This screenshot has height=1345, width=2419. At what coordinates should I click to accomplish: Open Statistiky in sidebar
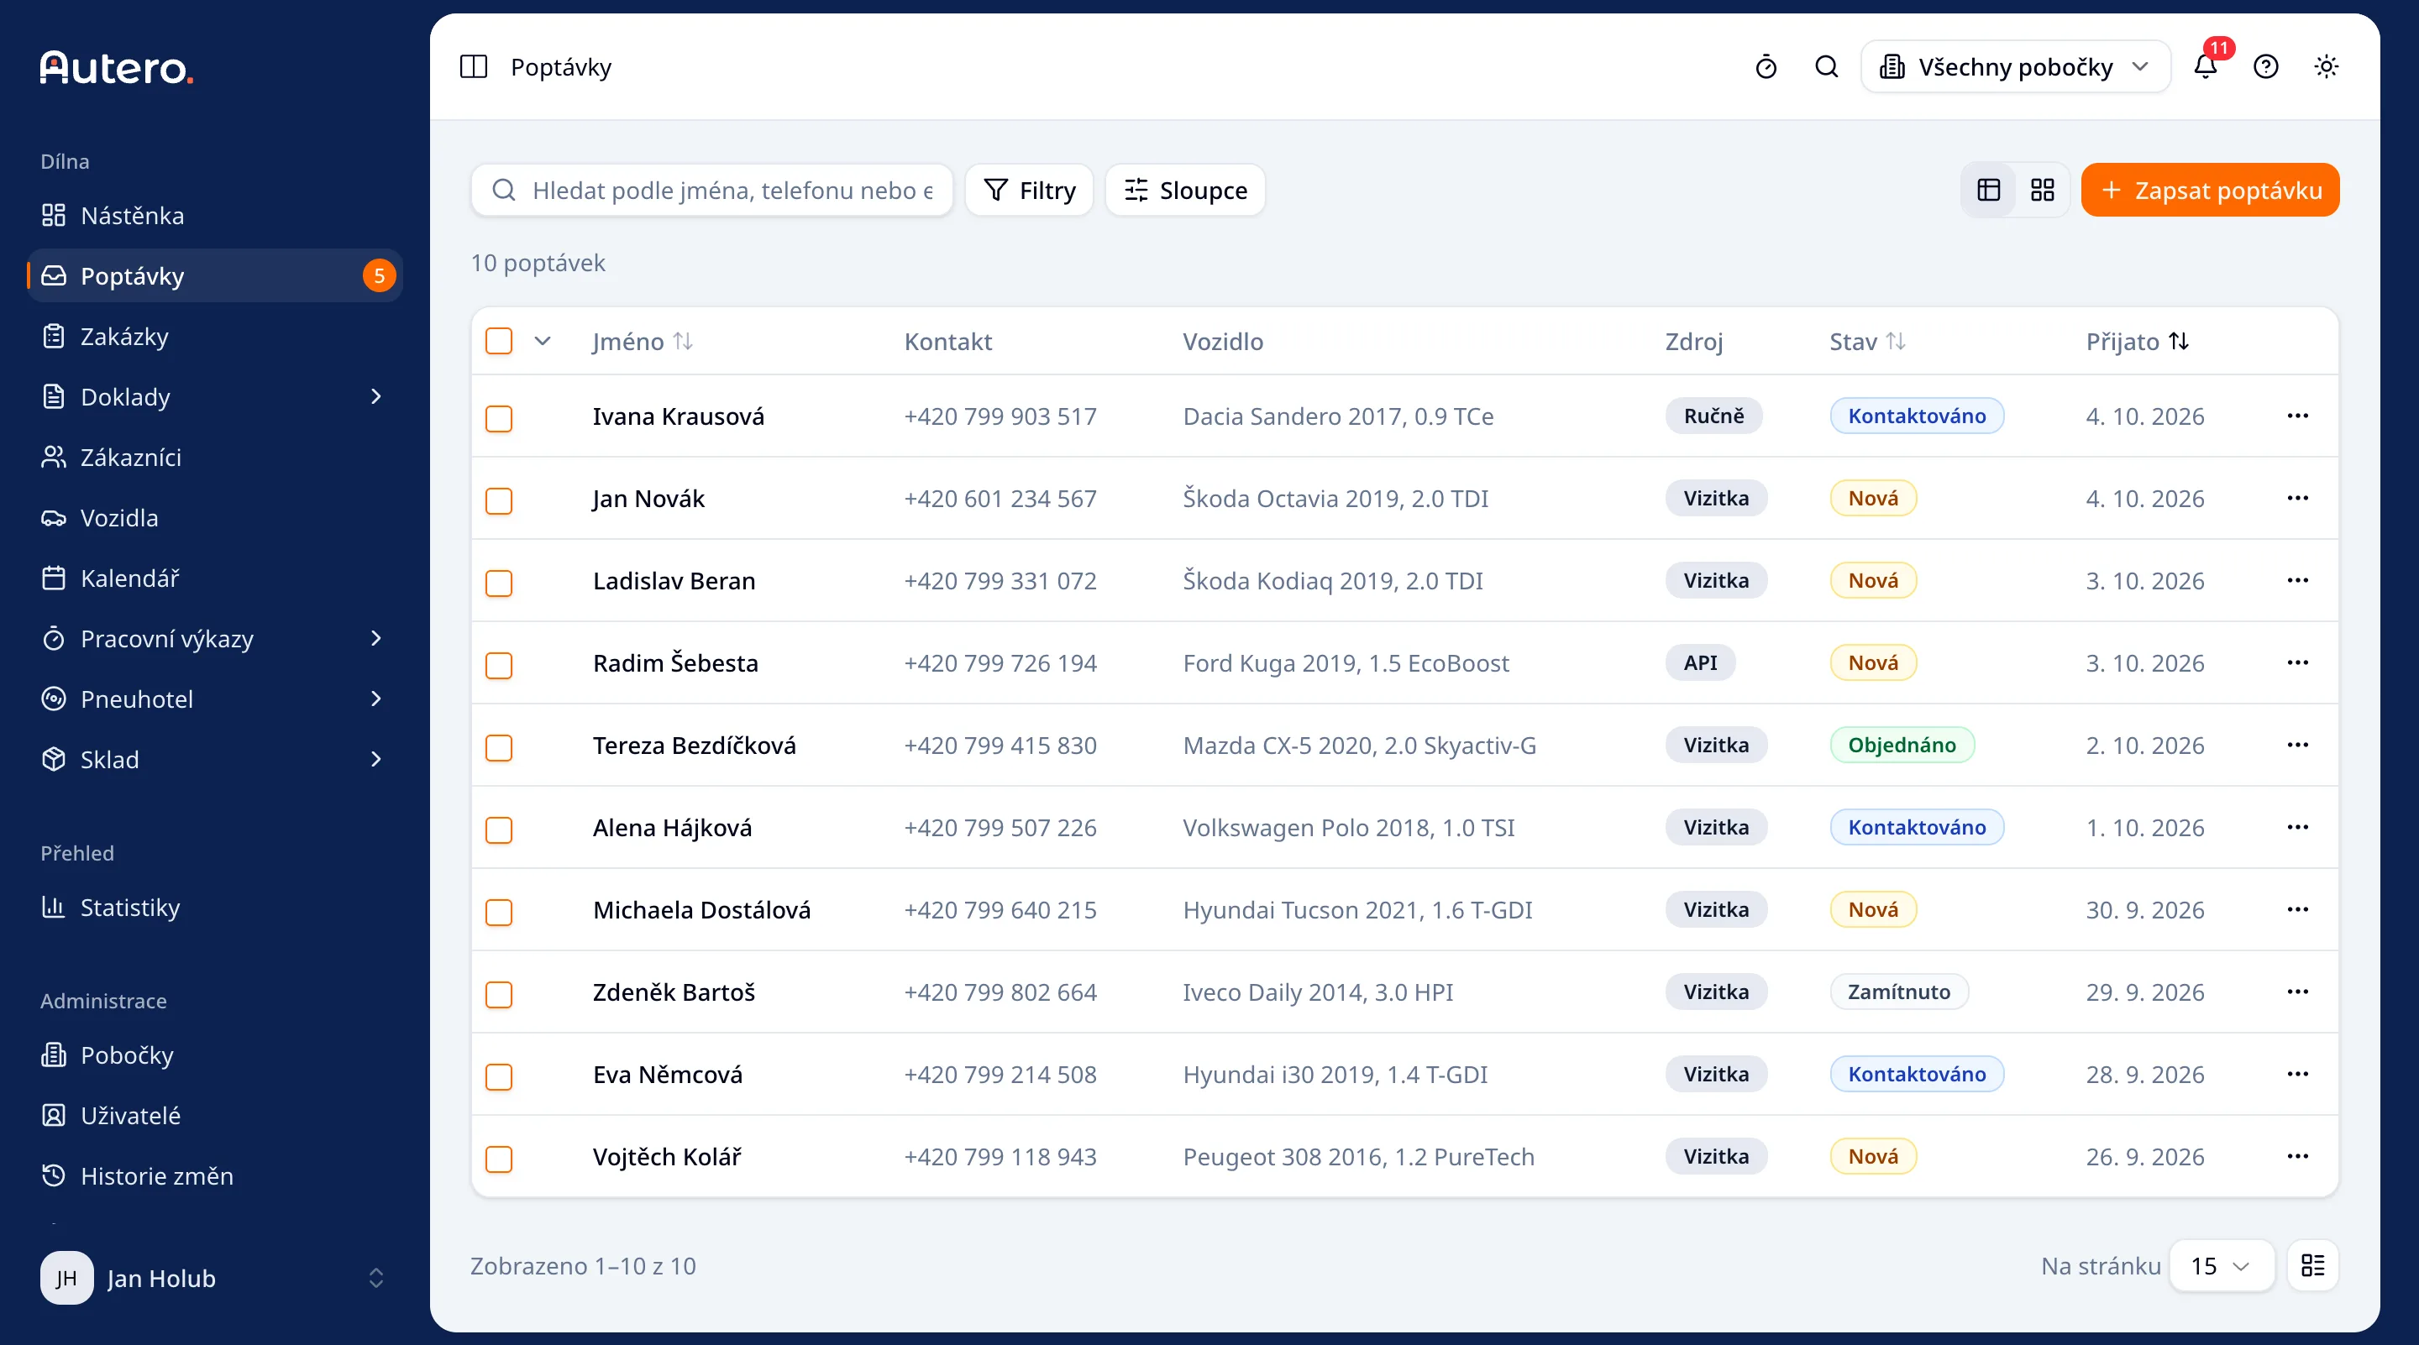[x=215, y=908]
